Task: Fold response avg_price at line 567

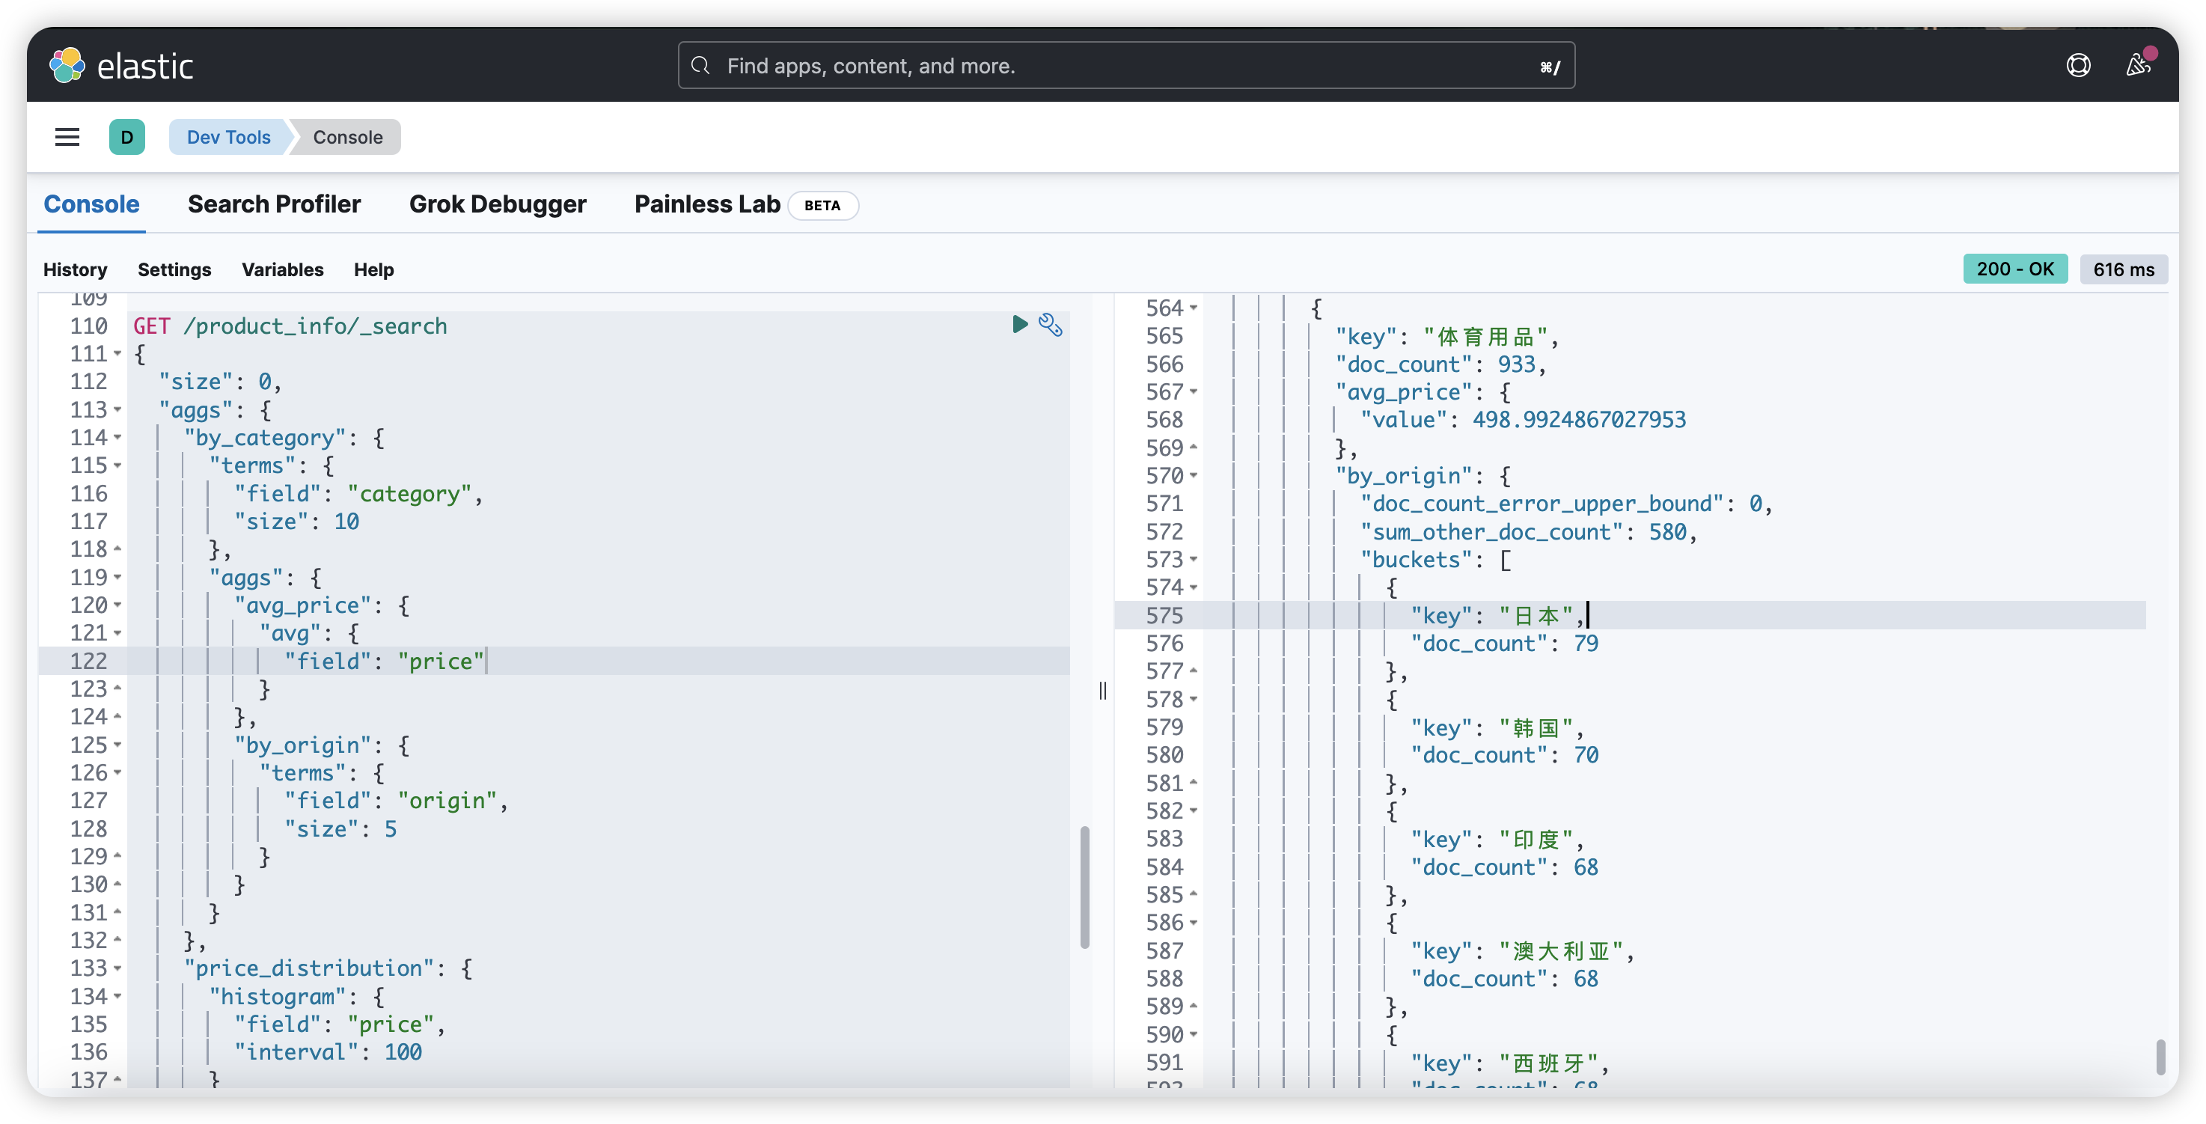Action: [x=1193, y=391]
